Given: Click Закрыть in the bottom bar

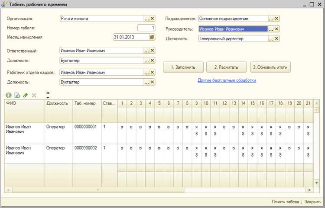Looking at the screenshot, I should click(x=312, y=202).
